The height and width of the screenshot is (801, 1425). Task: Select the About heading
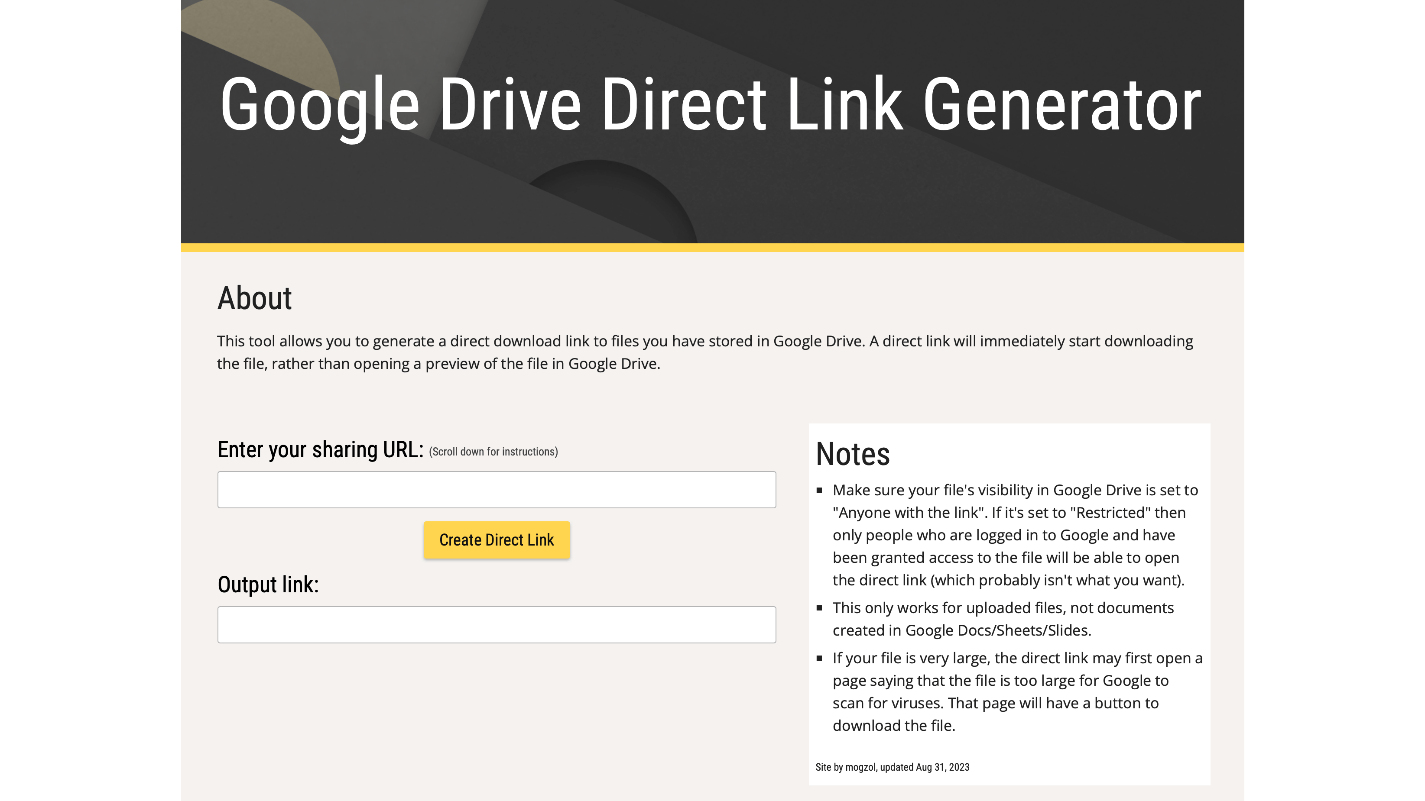[254, 298]
